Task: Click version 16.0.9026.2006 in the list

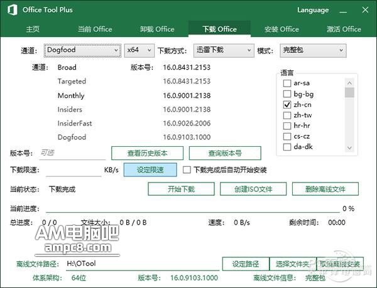Action: [187, 124]
